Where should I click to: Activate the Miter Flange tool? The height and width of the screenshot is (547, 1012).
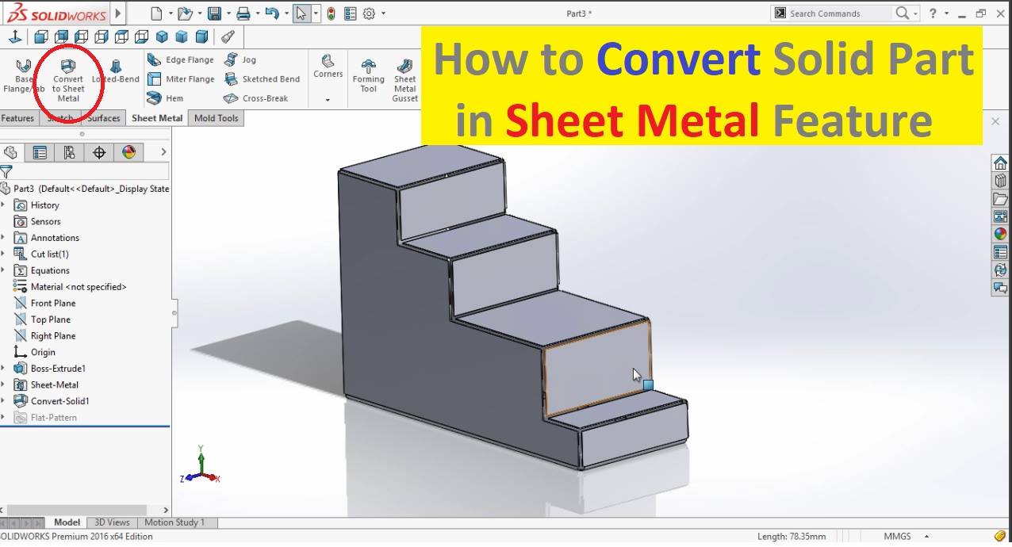tap(181, 79)
